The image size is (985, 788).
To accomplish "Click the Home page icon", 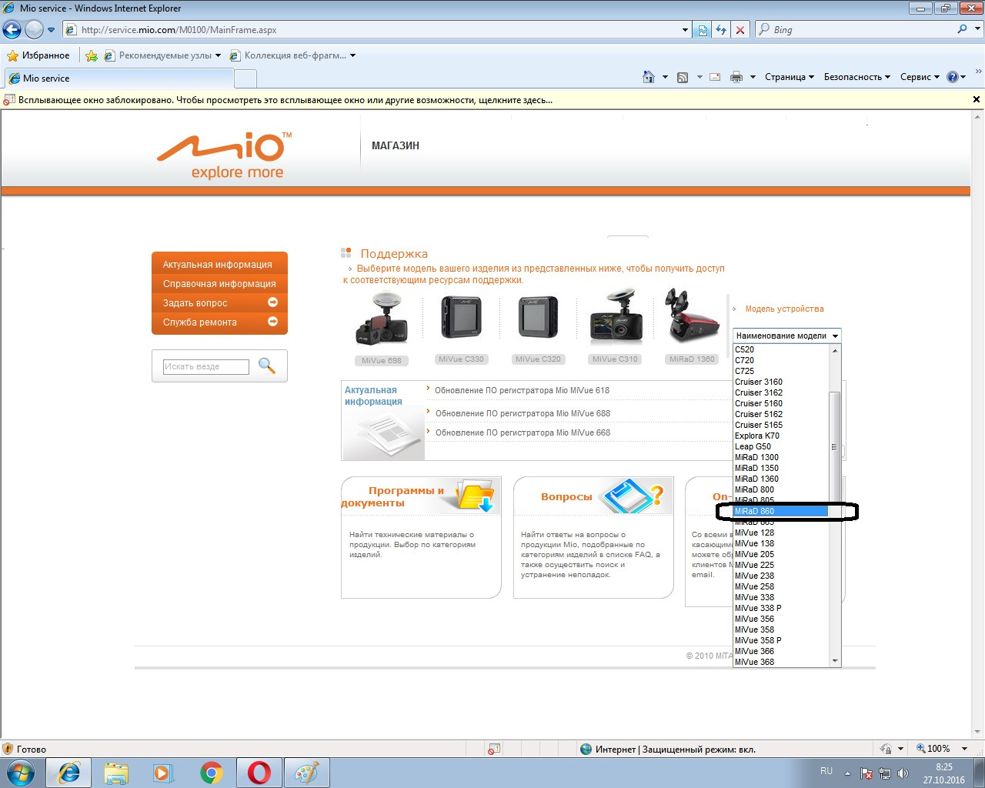I will click(x=649, y=77).
